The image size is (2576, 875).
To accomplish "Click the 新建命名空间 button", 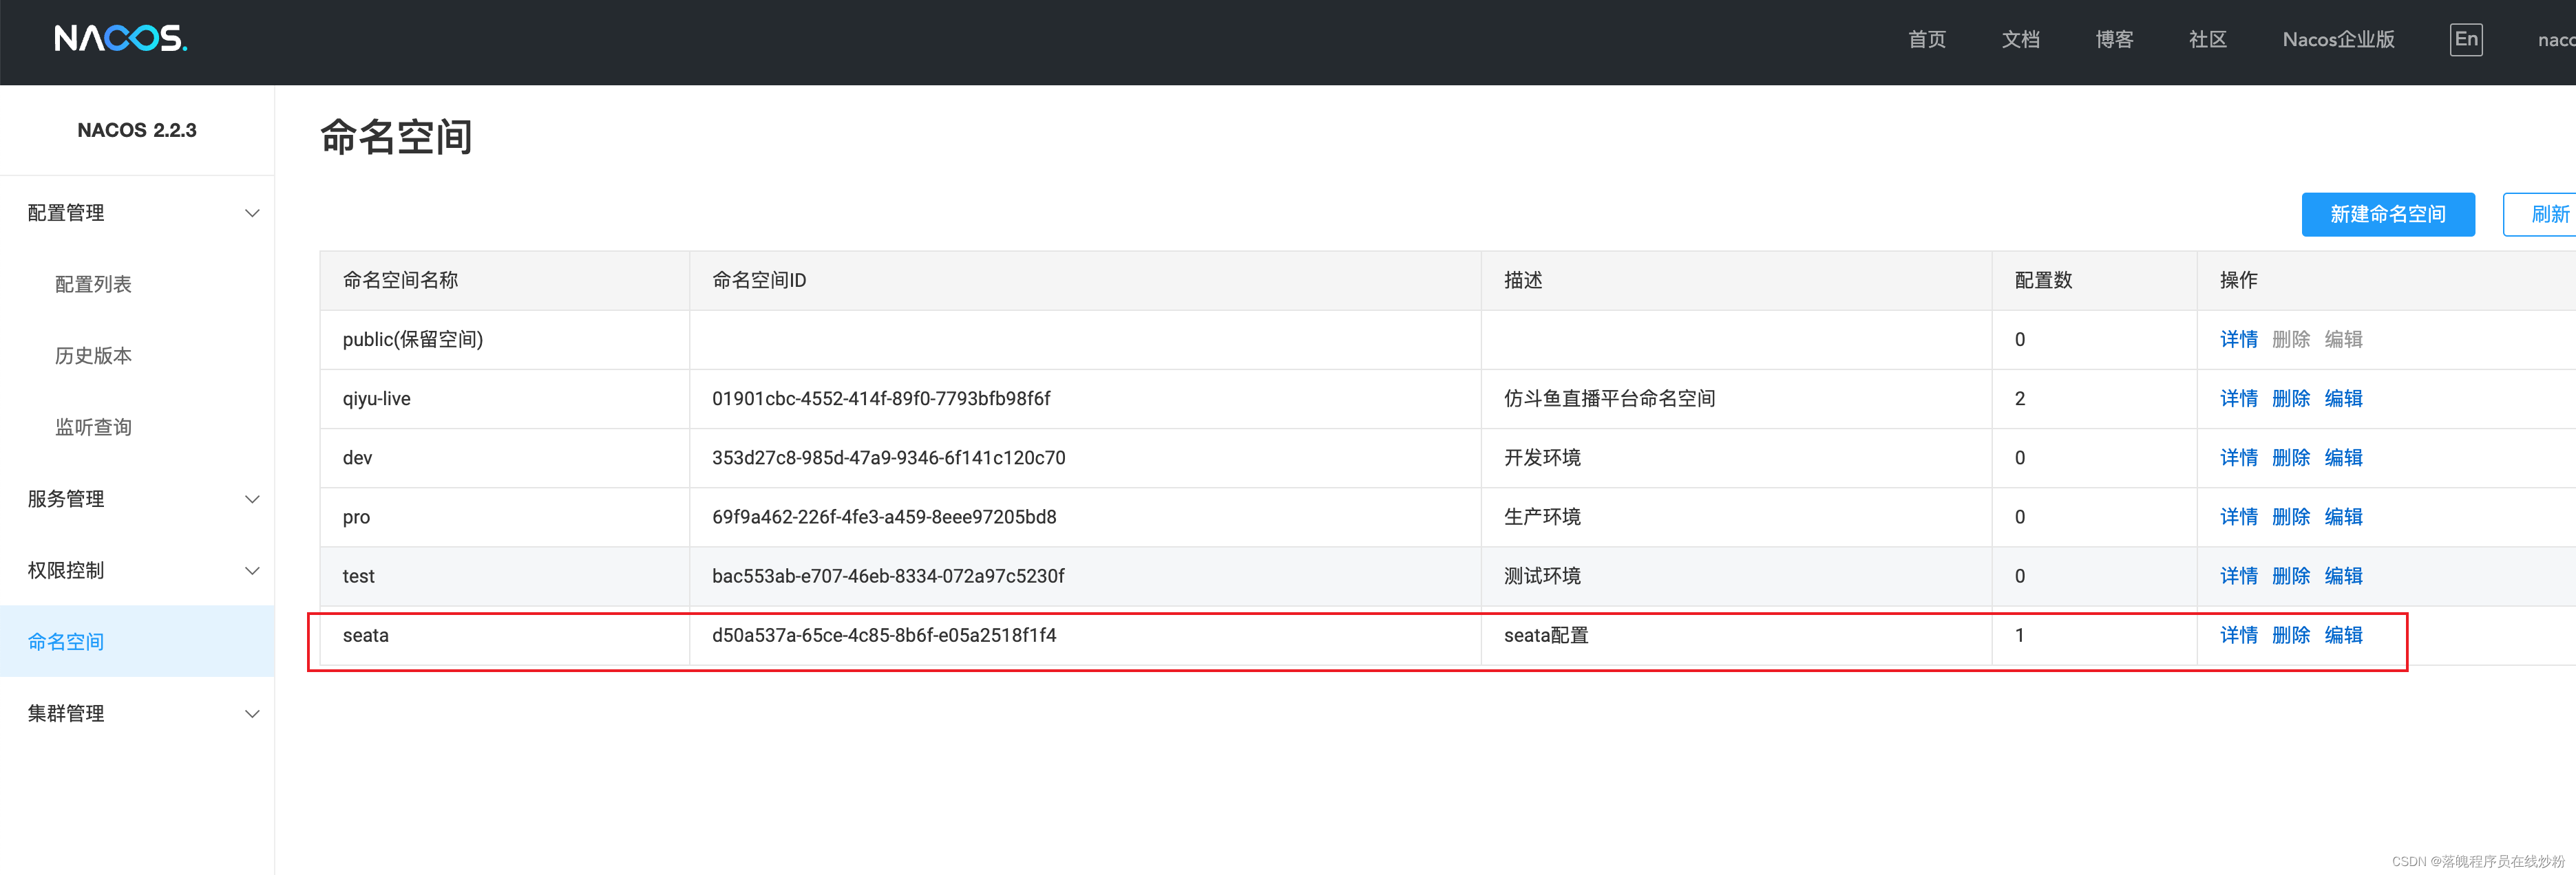I will [2387, 215].
